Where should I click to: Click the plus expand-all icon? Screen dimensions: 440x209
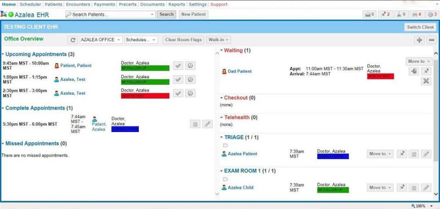click(419, 40)
